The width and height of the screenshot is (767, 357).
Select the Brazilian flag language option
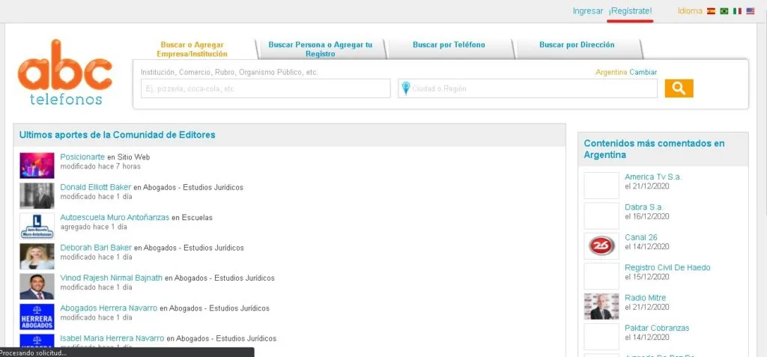click(x=724, y=11)
